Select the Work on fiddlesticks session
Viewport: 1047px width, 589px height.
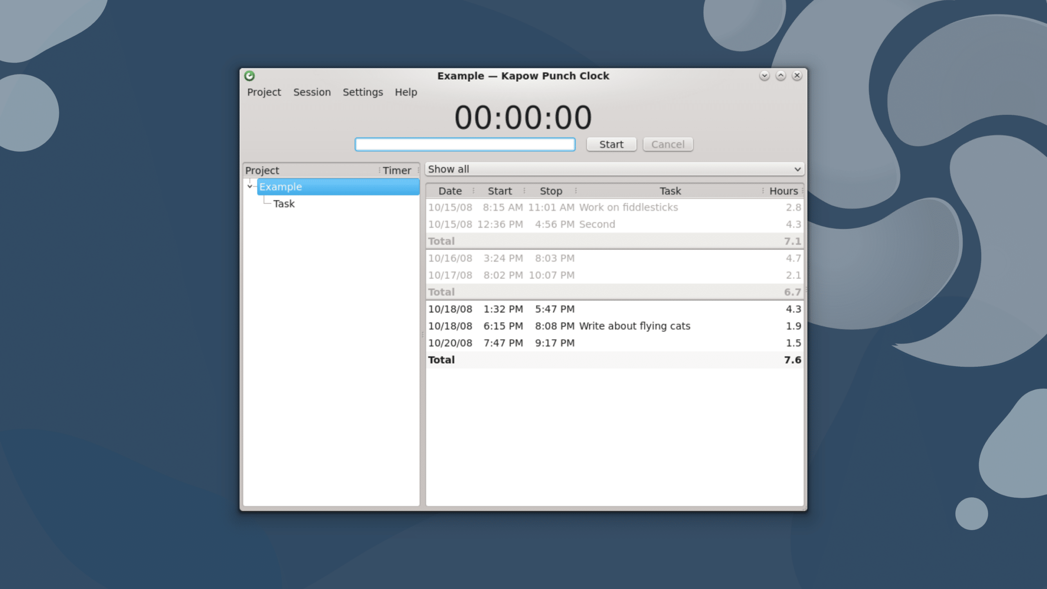[615, 208]
